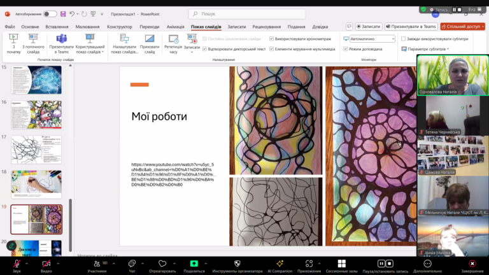The width and height of the screenshot is (489, 275).
Task: Open the Design ribbon tab
Action: pos(119,27)
